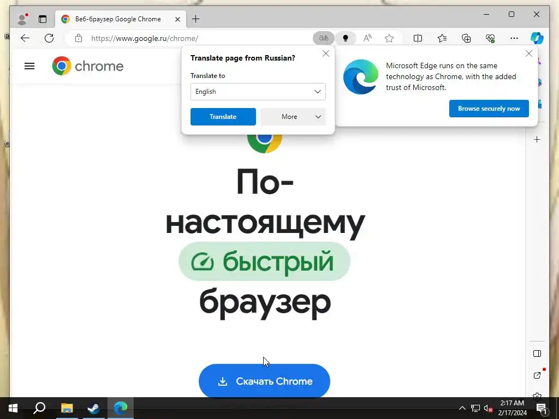Click the быстрый green highlighted label
The width and height of the screenshot is (559, 419).
click(264, 261)
